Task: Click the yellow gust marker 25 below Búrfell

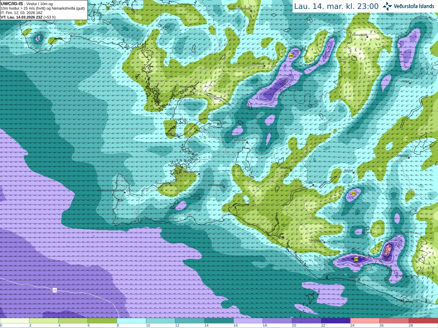Action: pyautogui.click(x=353, y=193)
